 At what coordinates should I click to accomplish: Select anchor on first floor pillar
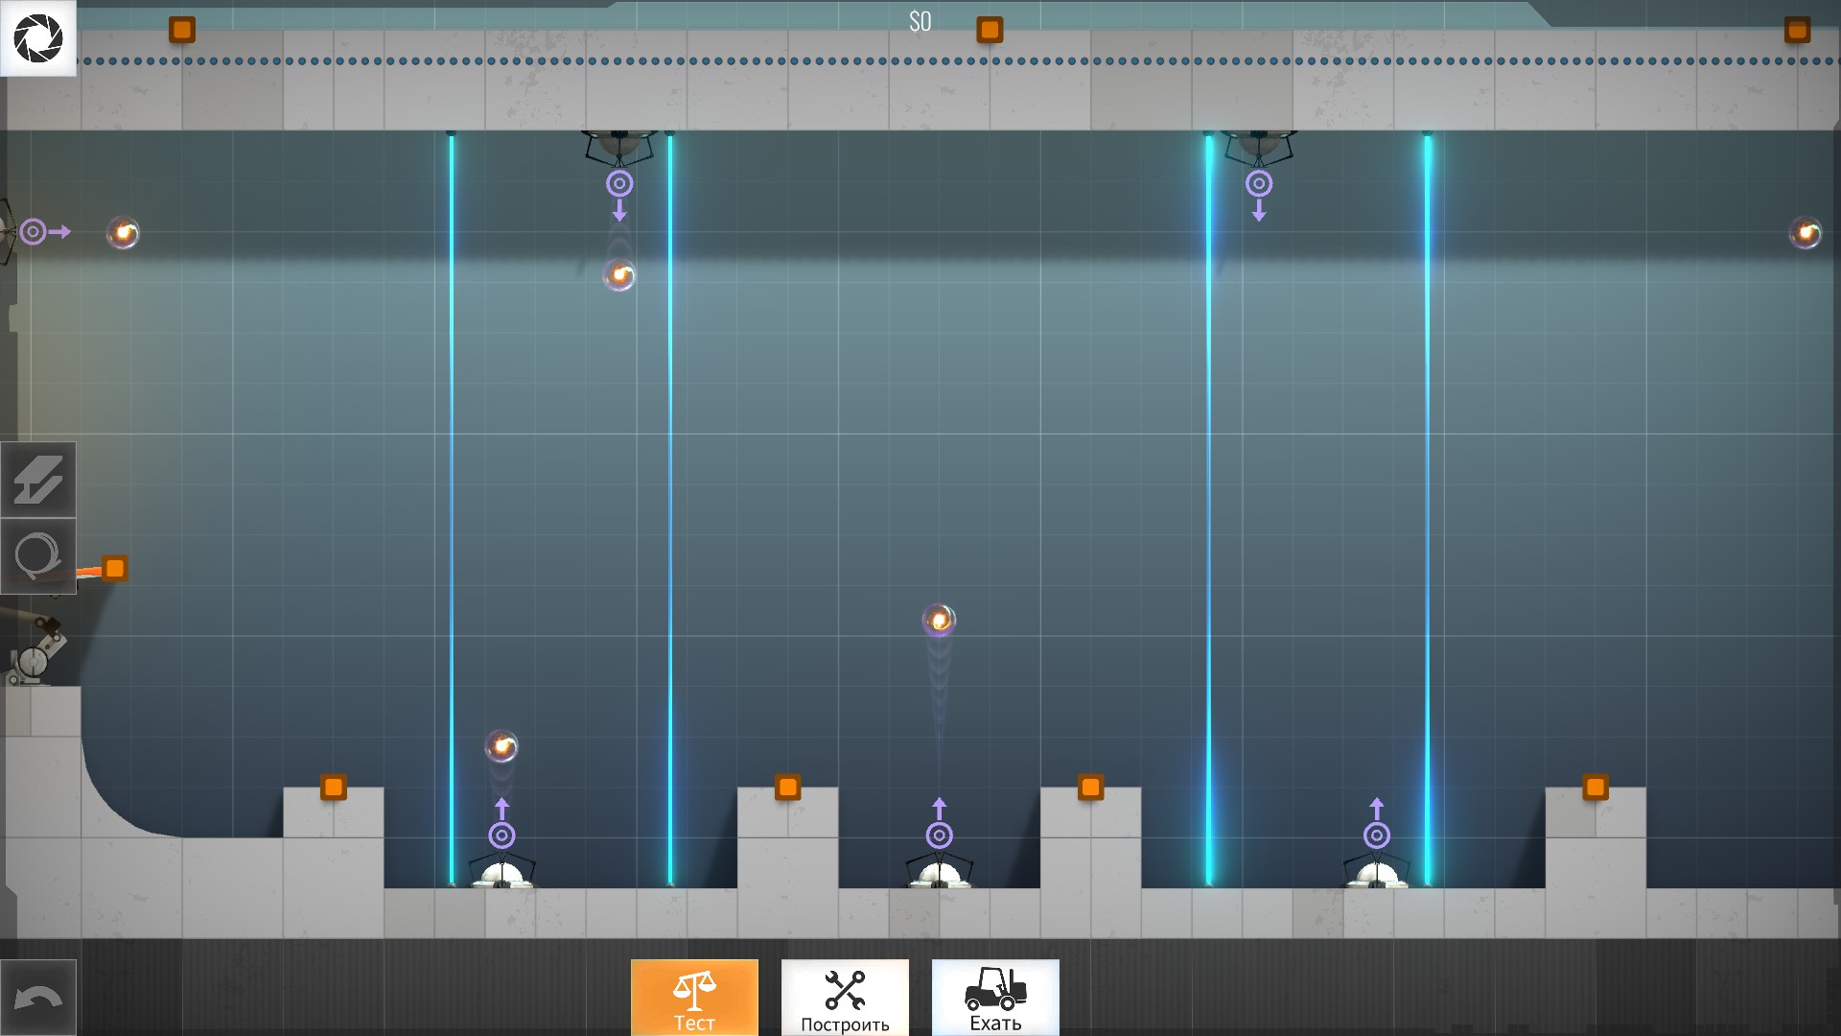333,788
